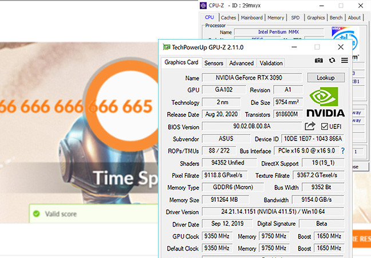Open the Bench tab in CPU-Z
371x258 pixels.
pyautogui.click(x=336, y=18)
